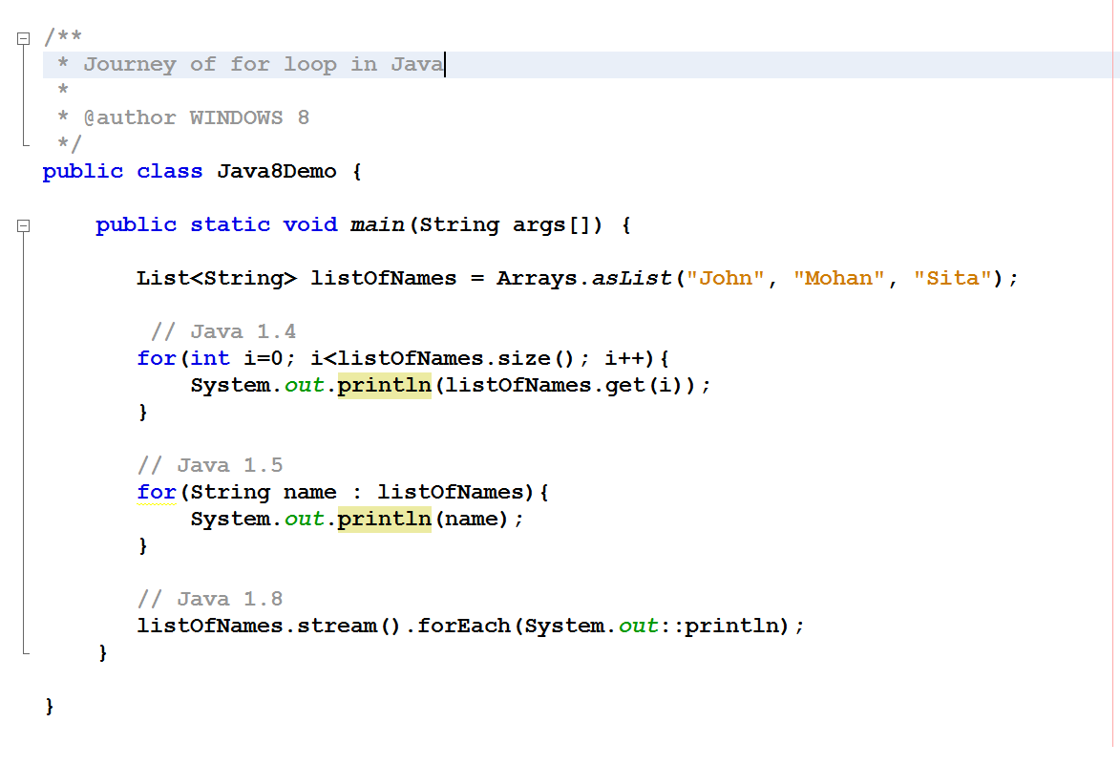Select the highlighted println in the Java 1.4 loop
The height and width of the screenshot is (765, 1120).
pyautogui.click(x=384, y=385)
